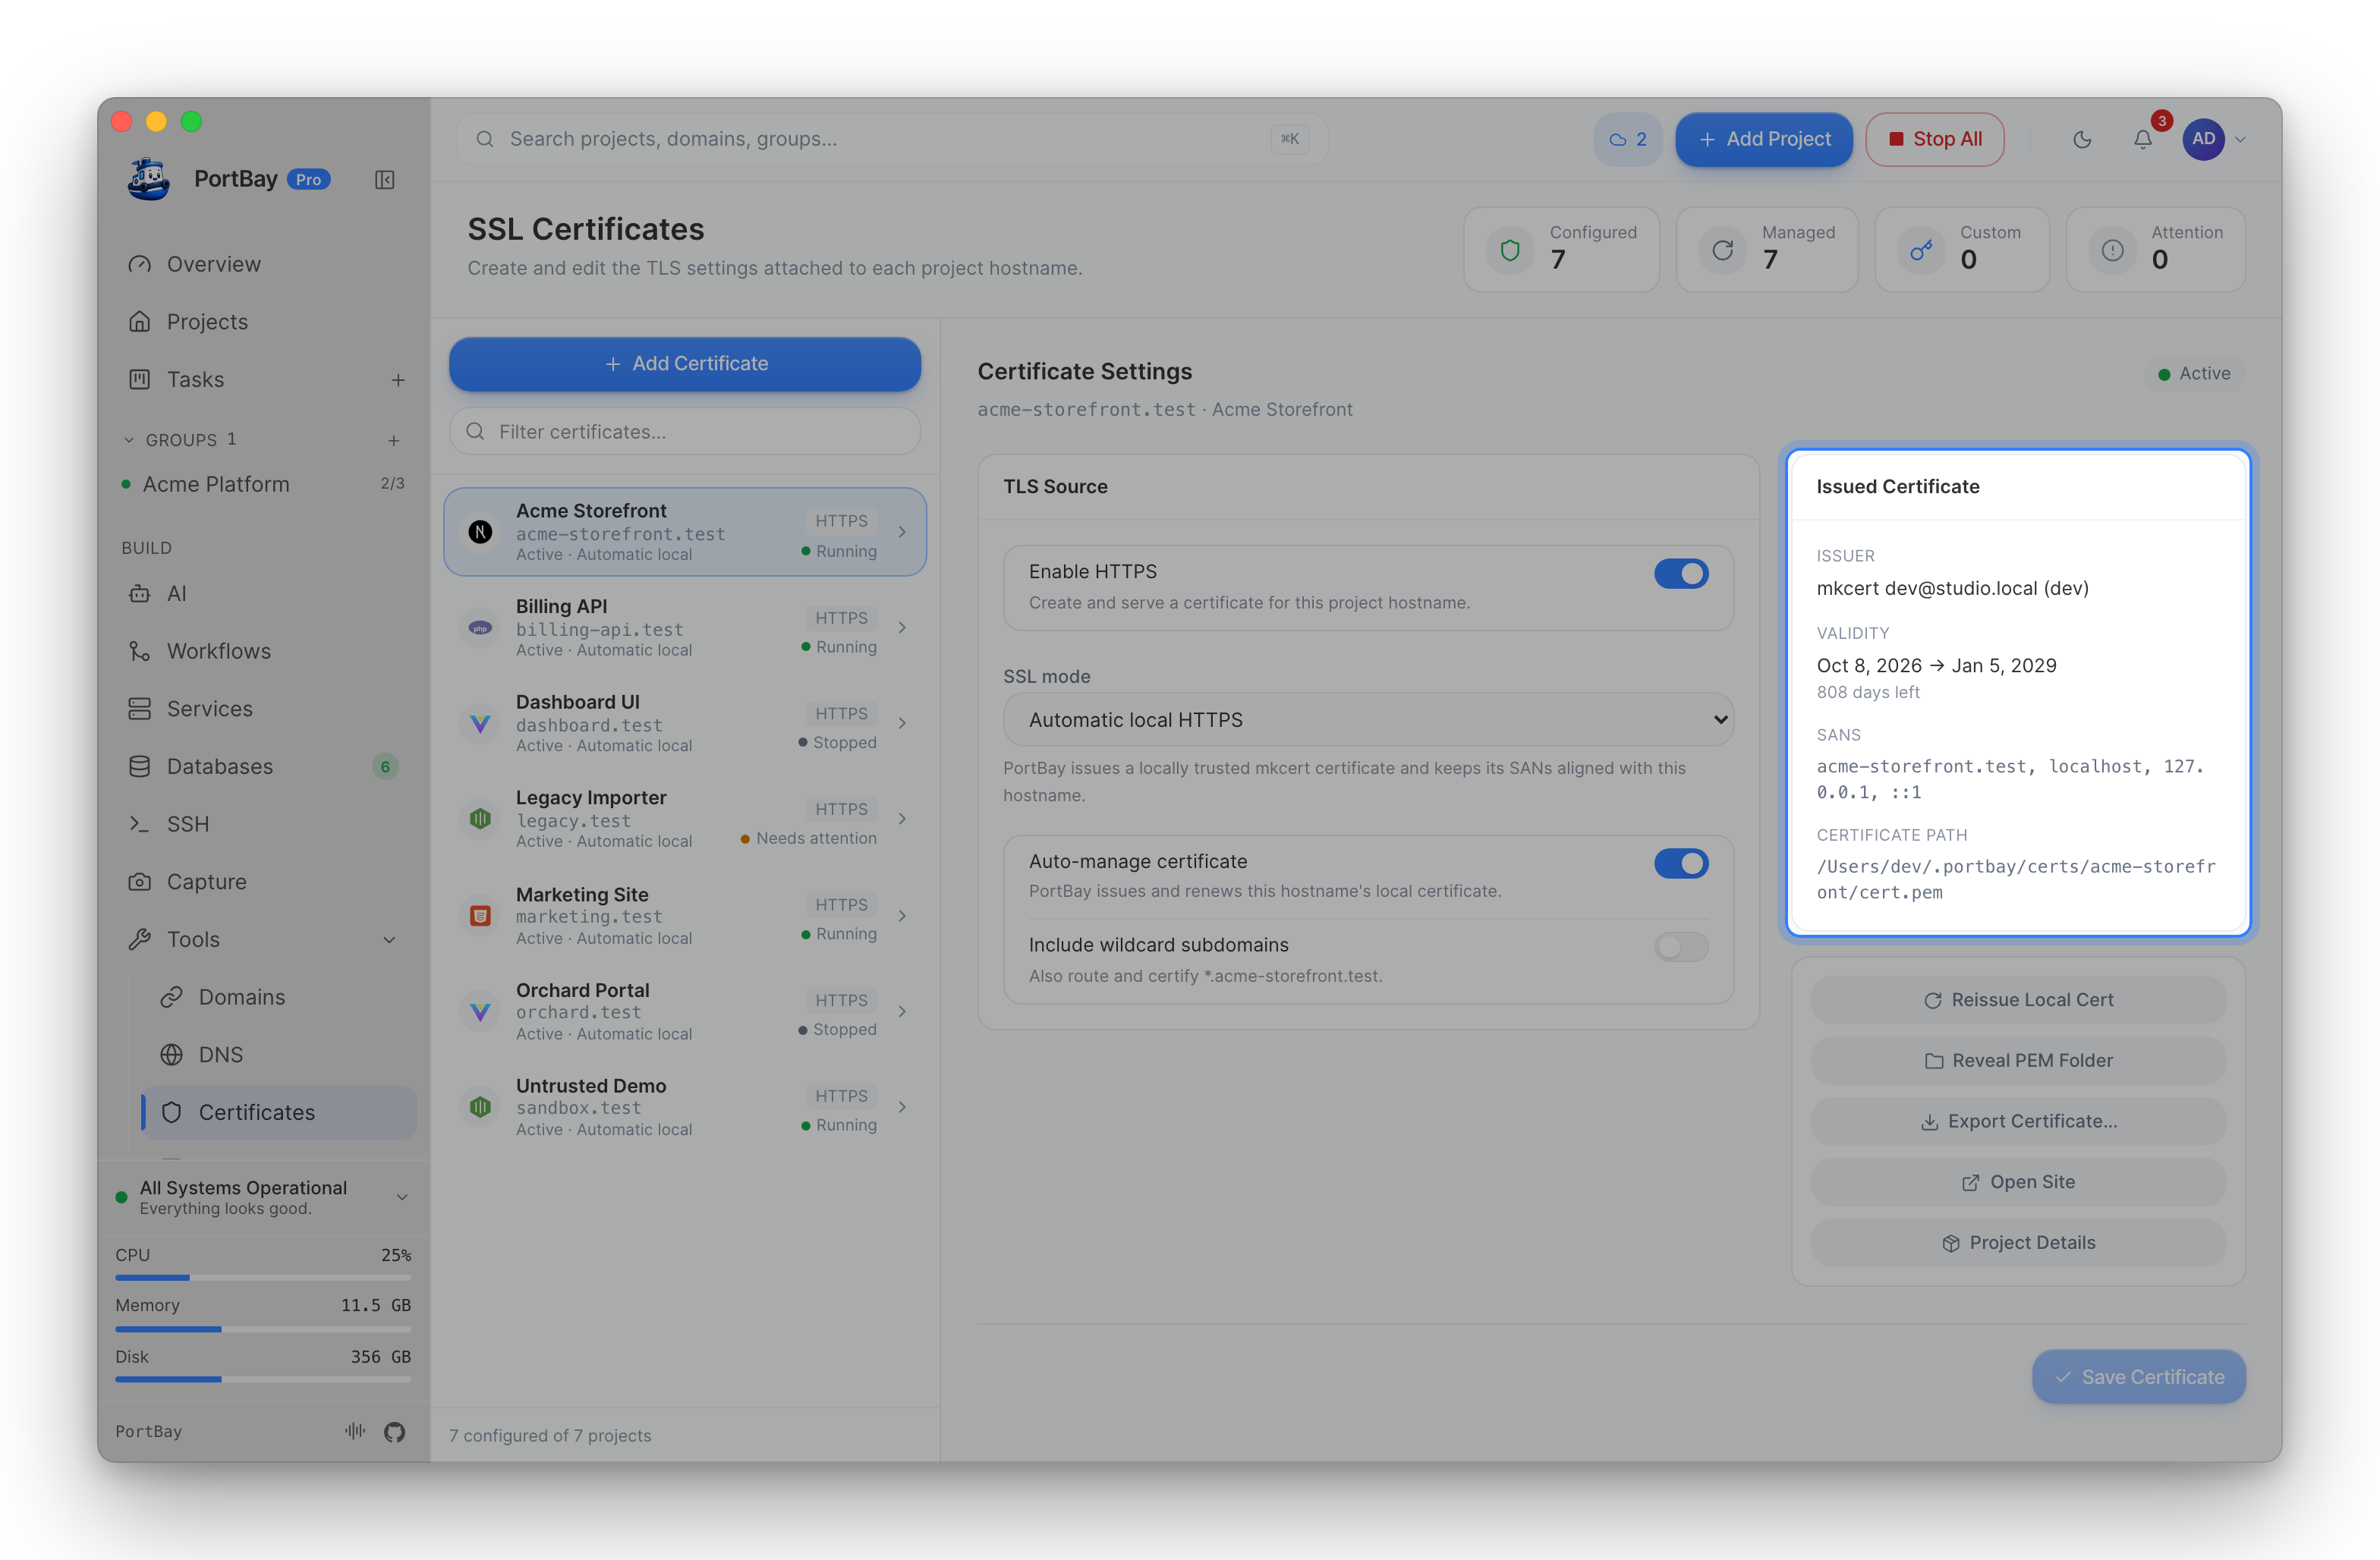Click Add Project button

tap(1764, 139)
